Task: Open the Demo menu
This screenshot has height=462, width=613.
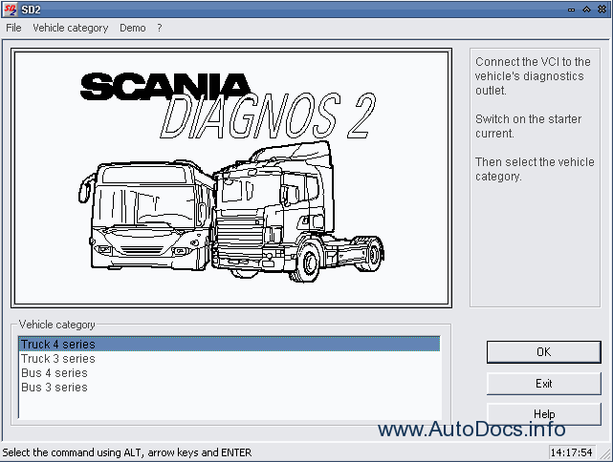Action: [133, 28]
